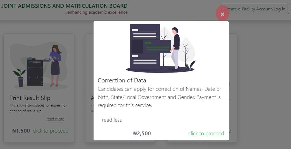Click the man figure in the popup illustration
Viewport: 291px width, 149px height.
tap(176, 48)
